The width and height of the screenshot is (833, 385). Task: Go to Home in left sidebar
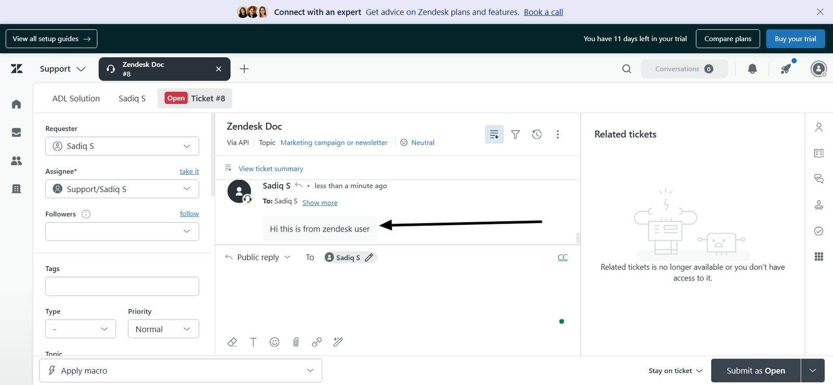[x=17, y=104]
